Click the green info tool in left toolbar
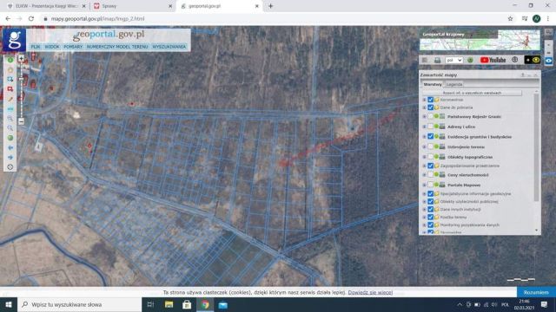Viewport: 556px width, 312px height. point(10,60)
